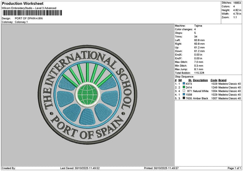Select the Min Stitch value '0.3 mm'
Screen dimensions: 243x171
[x=198, y=66]
